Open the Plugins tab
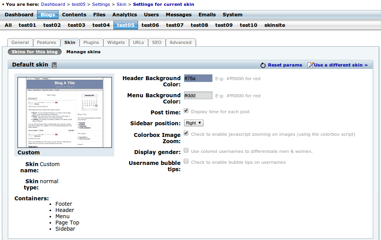The image size is (381, 240). click(x=91, y=42)
